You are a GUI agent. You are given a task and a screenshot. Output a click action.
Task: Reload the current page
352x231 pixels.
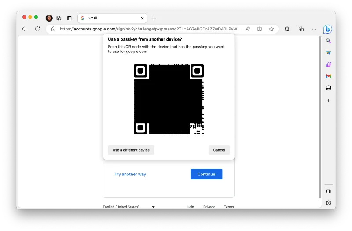(x=37, y=29)
